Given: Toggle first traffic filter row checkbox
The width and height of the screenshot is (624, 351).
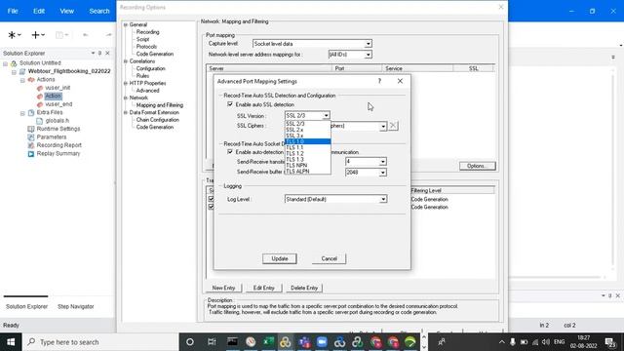Looking at the screenshot, I should click(x=211, y=199).
